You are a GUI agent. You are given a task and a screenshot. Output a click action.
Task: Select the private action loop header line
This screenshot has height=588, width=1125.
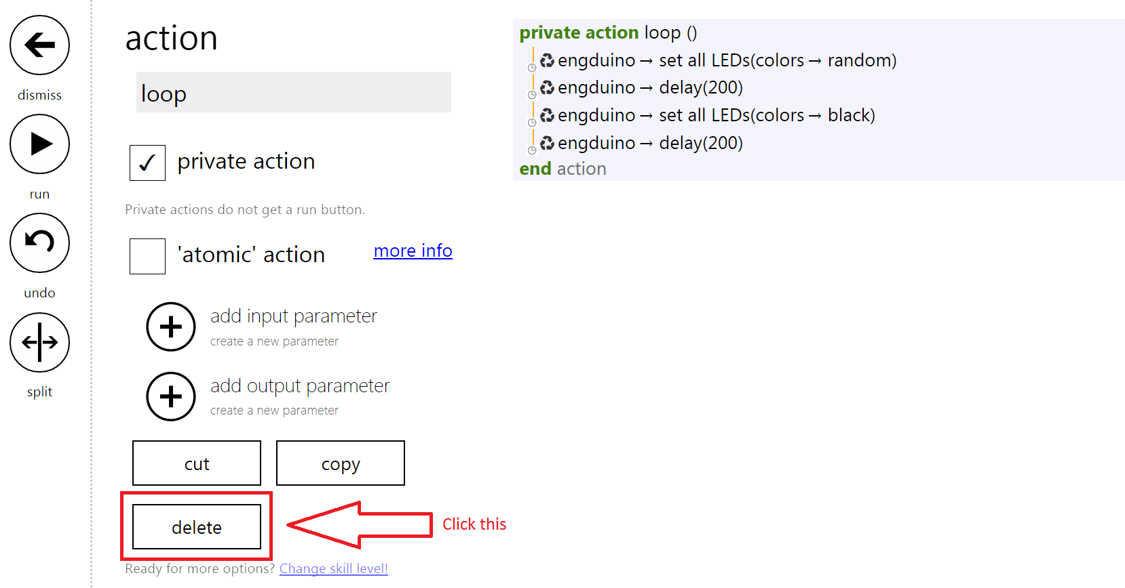pos(608,33)
